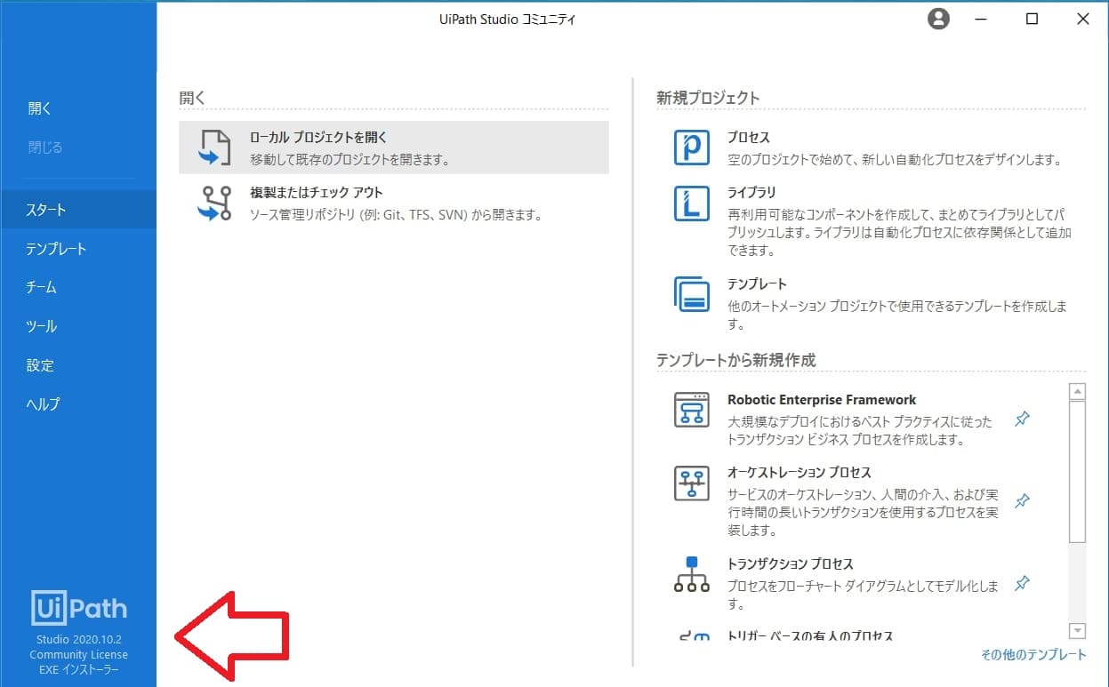1109x687 pixels.
Task: Select the オーケストレーション プロセス template icon
Action: tap(692, 483)
